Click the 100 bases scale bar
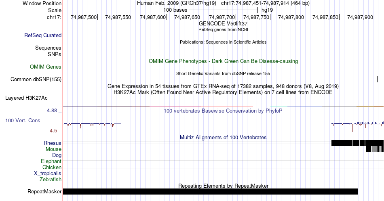This screenshot has width=384, height=201. [224, 10]
